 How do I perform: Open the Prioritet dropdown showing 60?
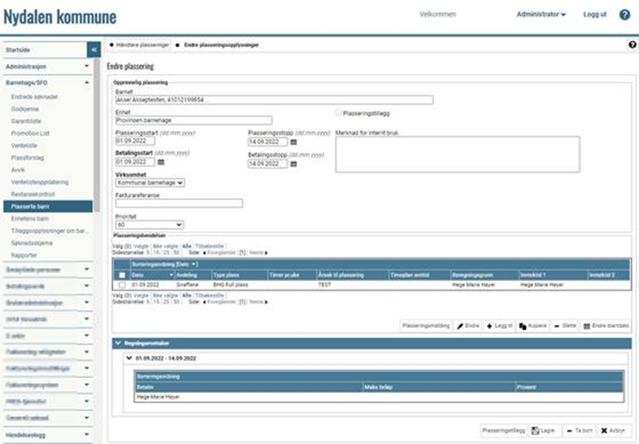(x=150, y=225)
